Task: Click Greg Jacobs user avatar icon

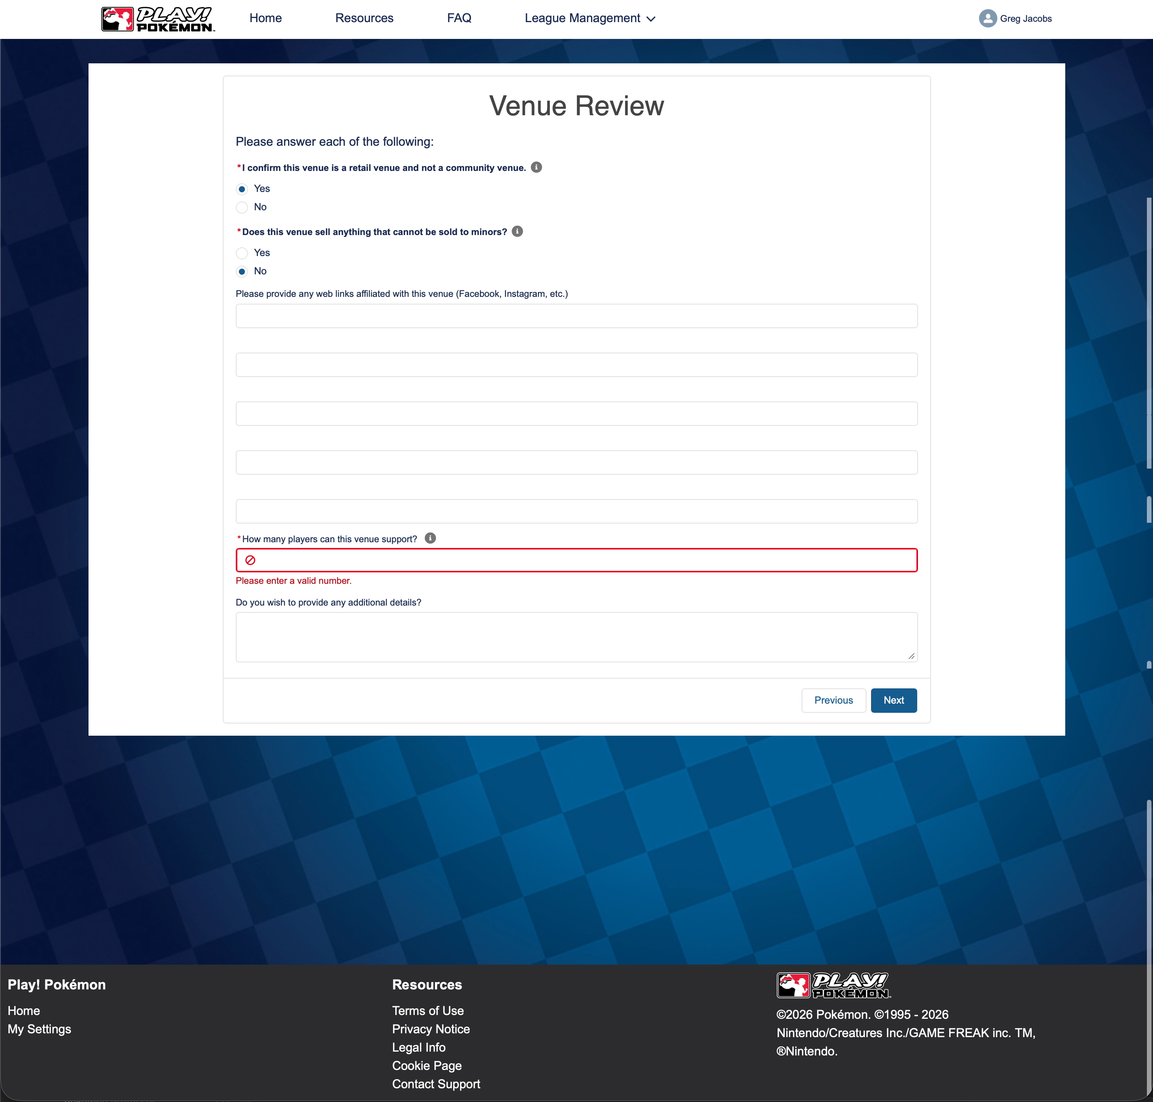Action: (987, 19)
